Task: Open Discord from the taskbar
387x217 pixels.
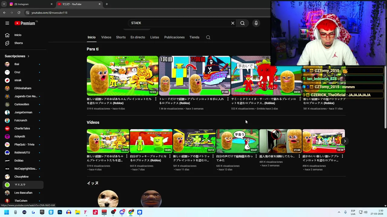Action: click(x=122, y=212)
